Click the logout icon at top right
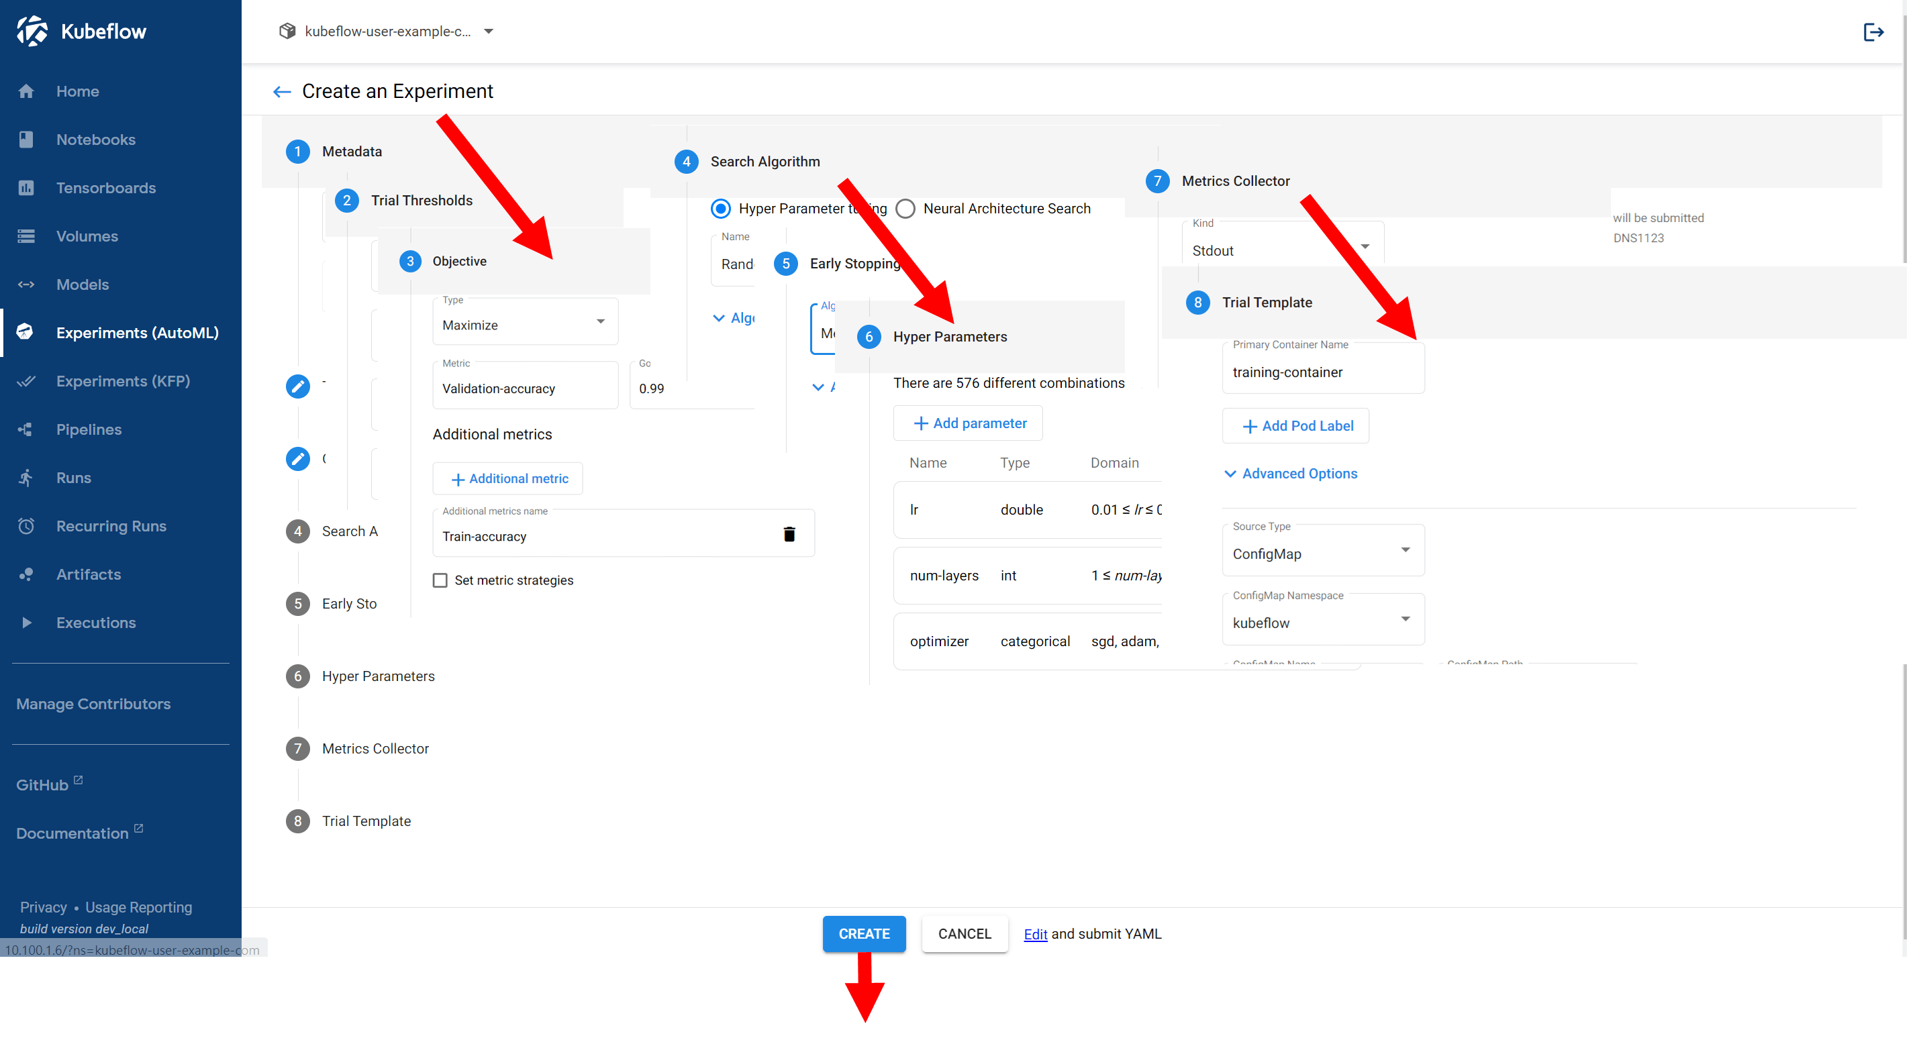The width and height of the screenshot is (1921, 1040). [1873, 32]
